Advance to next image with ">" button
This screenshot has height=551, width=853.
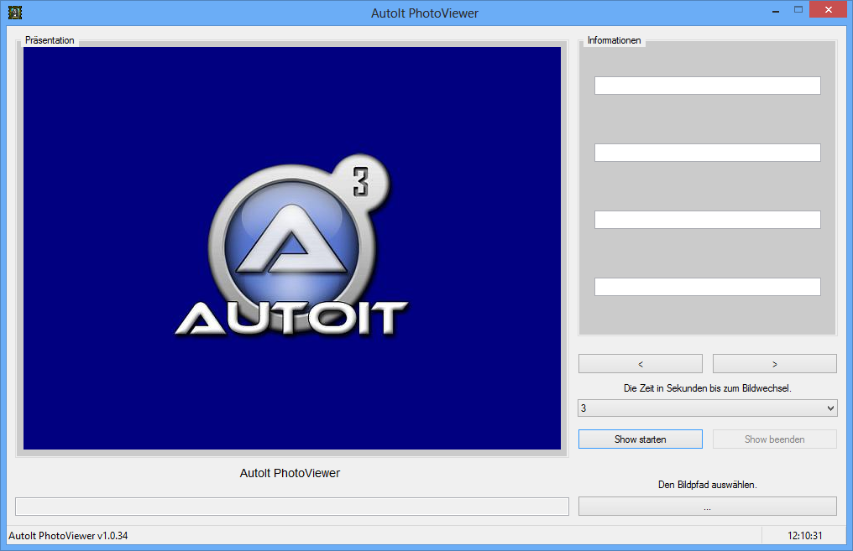[x=774, y=363]
